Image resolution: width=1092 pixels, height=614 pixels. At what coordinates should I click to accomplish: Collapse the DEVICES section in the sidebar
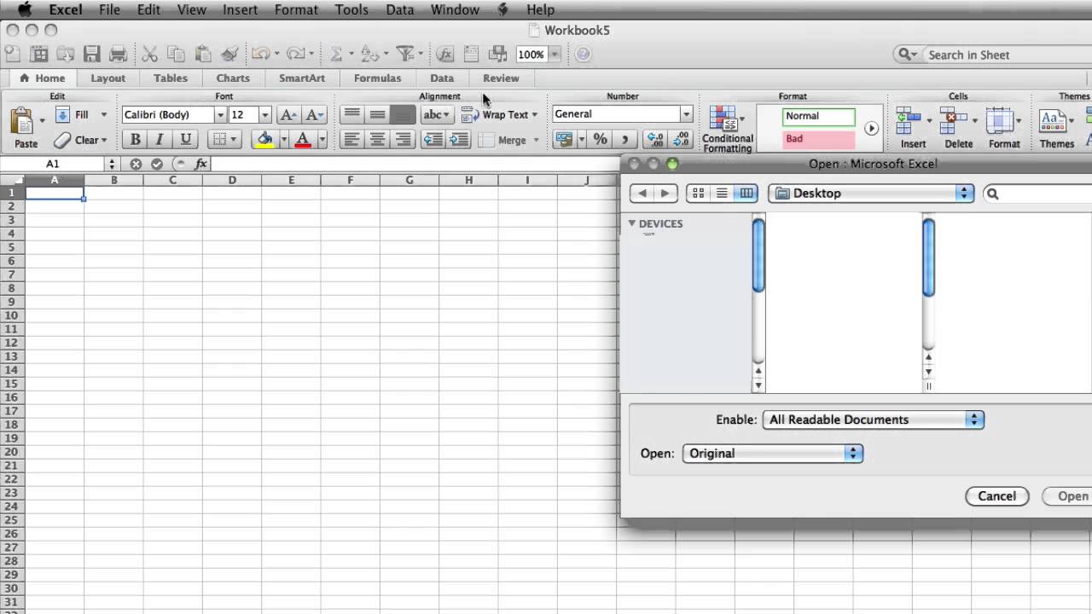click(x=632, y=223)
